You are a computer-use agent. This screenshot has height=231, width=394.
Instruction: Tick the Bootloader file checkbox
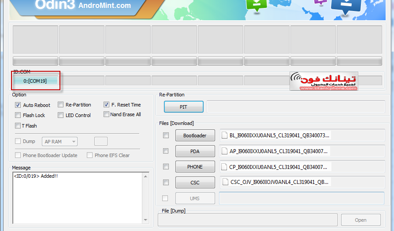[166, 136]
